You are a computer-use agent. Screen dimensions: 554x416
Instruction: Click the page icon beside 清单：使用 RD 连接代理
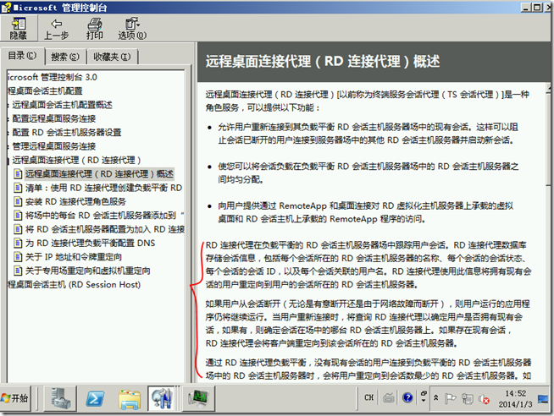(x=18, y=188)
